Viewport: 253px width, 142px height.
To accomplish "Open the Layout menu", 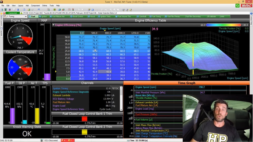I will [x=21, y=6].
